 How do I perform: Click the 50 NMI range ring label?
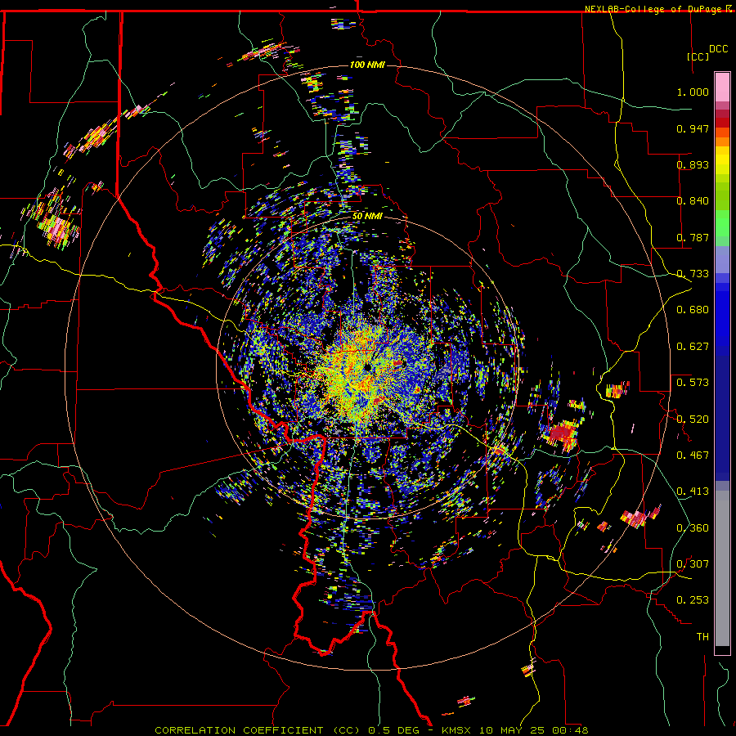coord(367,217)
